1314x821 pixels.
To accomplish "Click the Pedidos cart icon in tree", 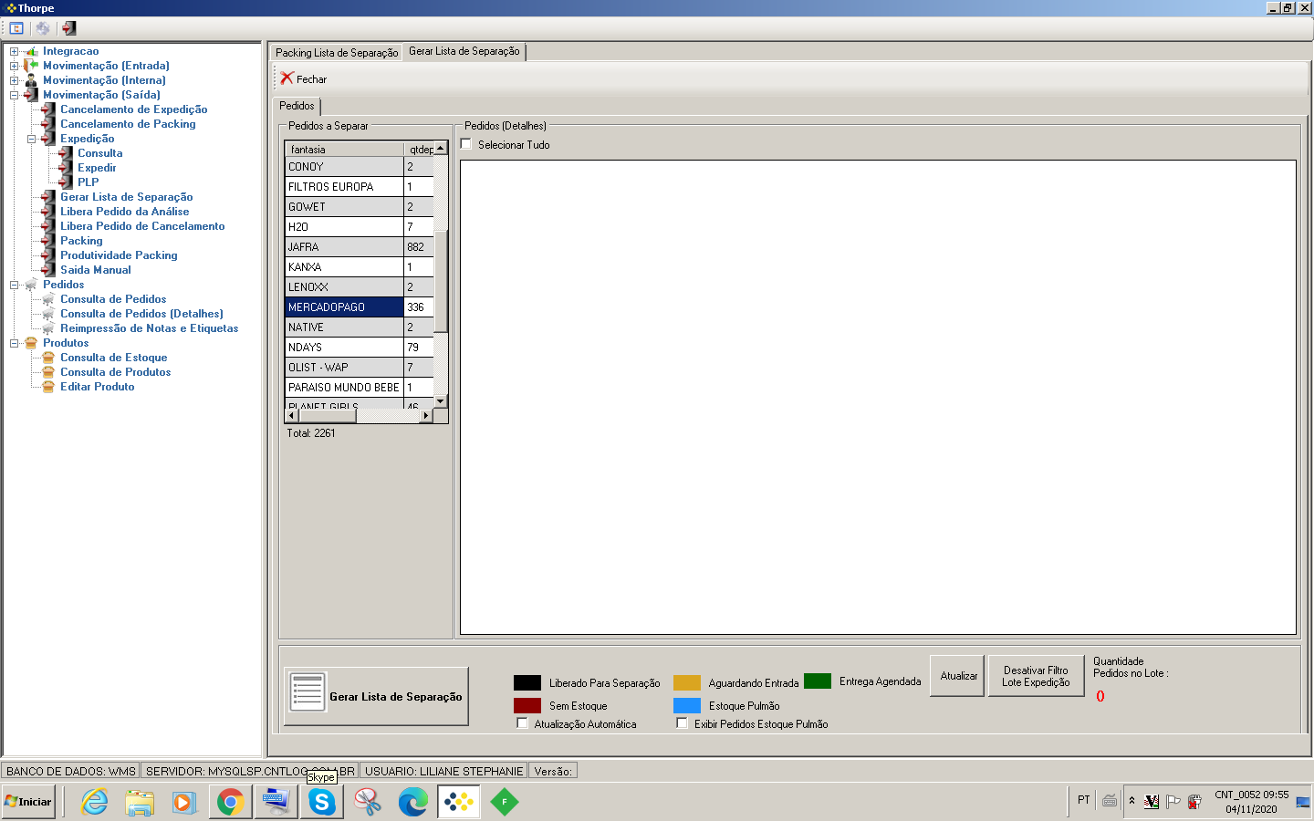I will click(32, 285).
